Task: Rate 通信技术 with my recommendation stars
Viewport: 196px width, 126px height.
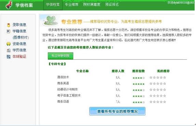Action: click(x=158, y=78)
